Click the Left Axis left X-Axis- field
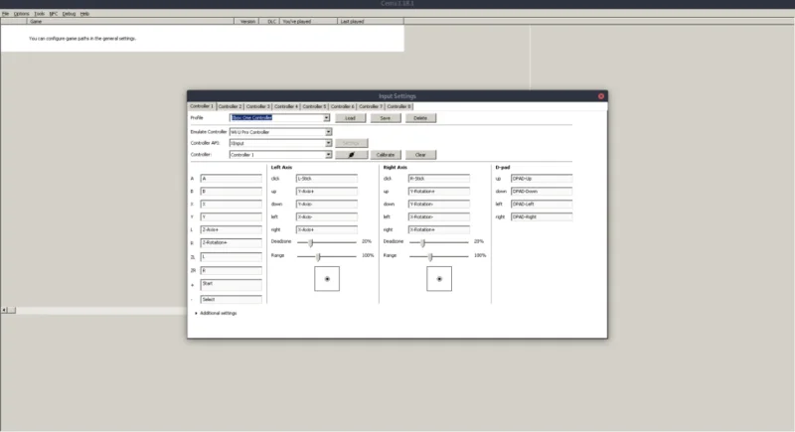 (327, 216)
